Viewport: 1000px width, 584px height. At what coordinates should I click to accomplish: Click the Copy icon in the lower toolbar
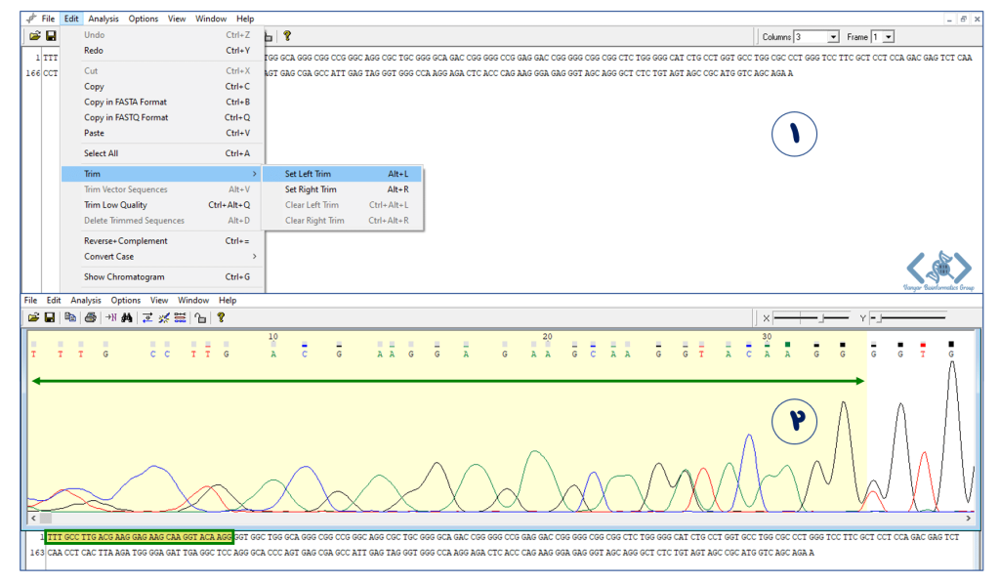pyautogui.click(x=70, y=317)
